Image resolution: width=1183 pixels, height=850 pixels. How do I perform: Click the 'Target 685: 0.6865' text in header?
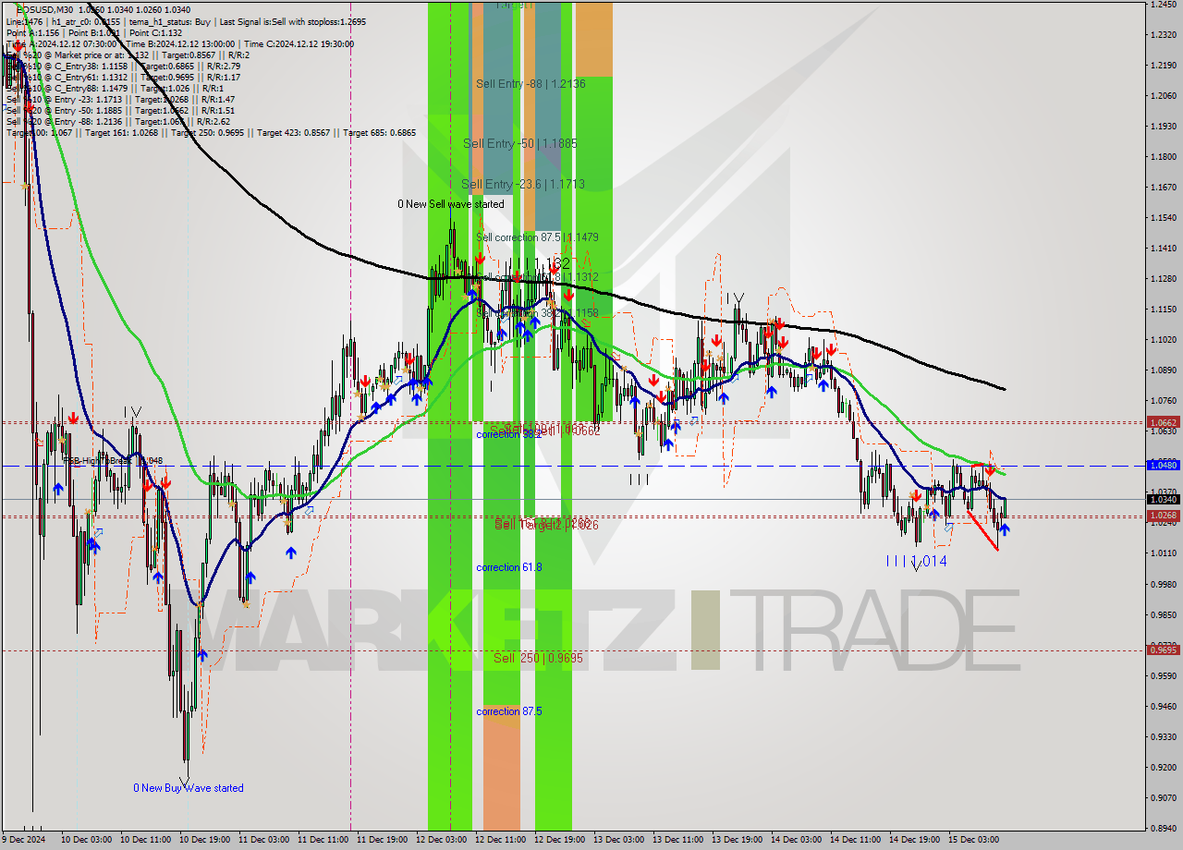coord(379,133)
